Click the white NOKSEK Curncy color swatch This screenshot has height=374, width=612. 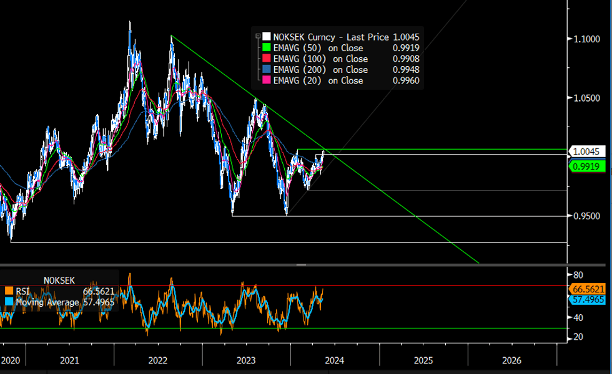point(267,37)
